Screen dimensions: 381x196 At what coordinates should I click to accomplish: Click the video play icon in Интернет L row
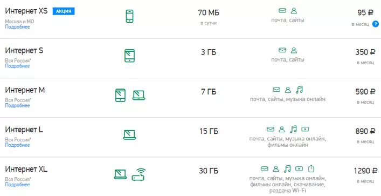tap(305, 129)
